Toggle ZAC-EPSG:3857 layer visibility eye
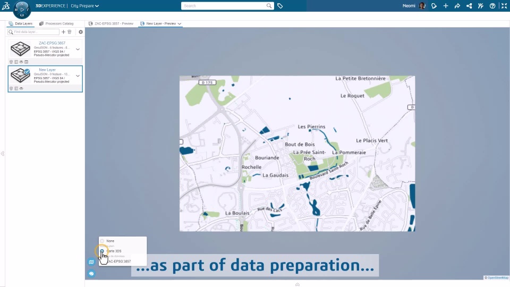 pyautogui.click(x=21, y=62)
